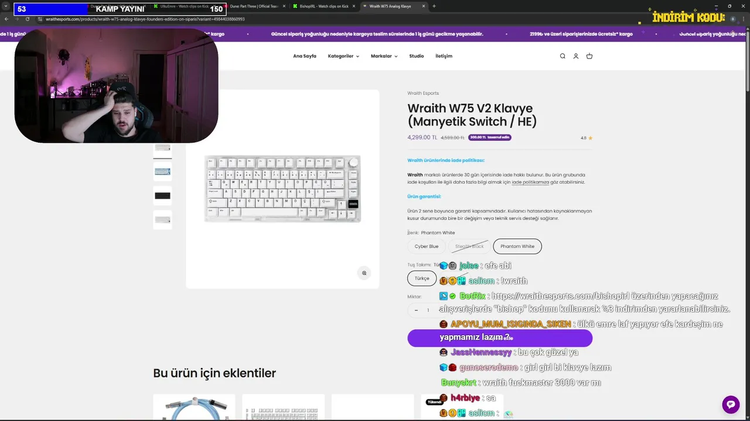
Task: Reload the page with browser refresh icon
Action: [x=27, y=19]
